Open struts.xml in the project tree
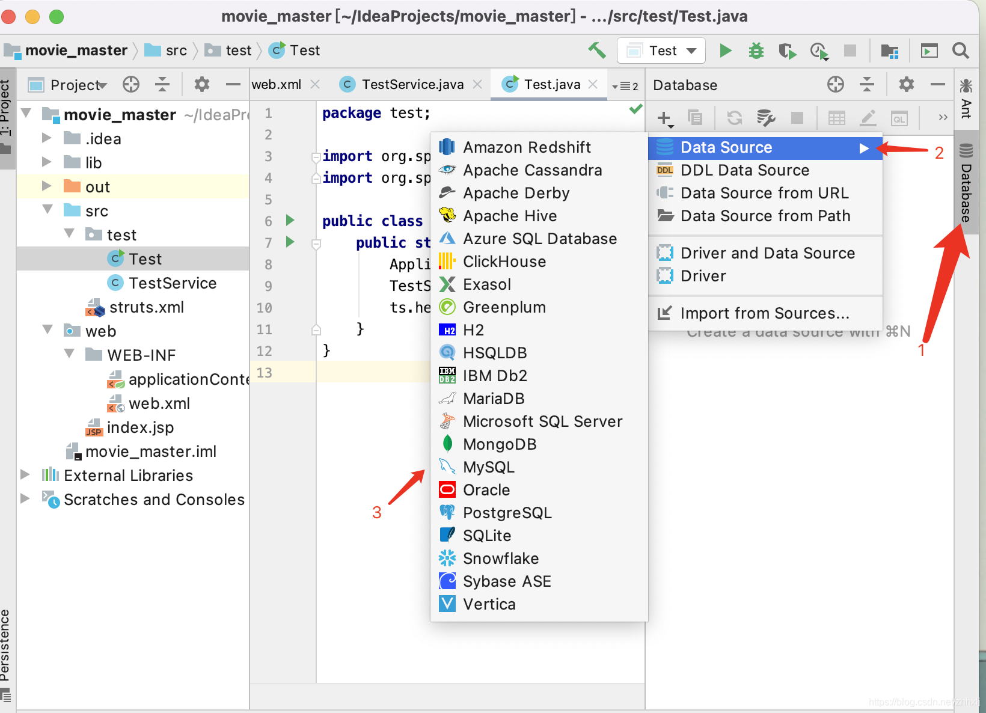The image size is (986, 713). [136, 307]
